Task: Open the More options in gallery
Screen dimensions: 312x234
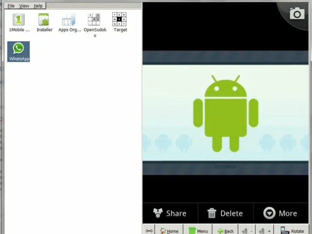Action: click(x=280, y=213)
